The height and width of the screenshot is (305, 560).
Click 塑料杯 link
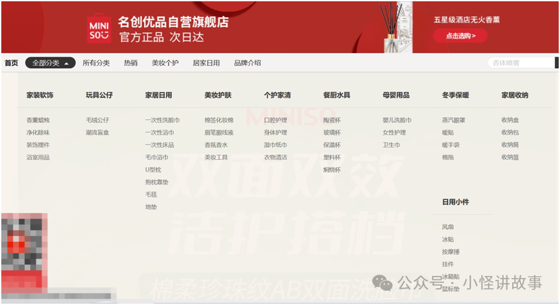tap(332, 157)
